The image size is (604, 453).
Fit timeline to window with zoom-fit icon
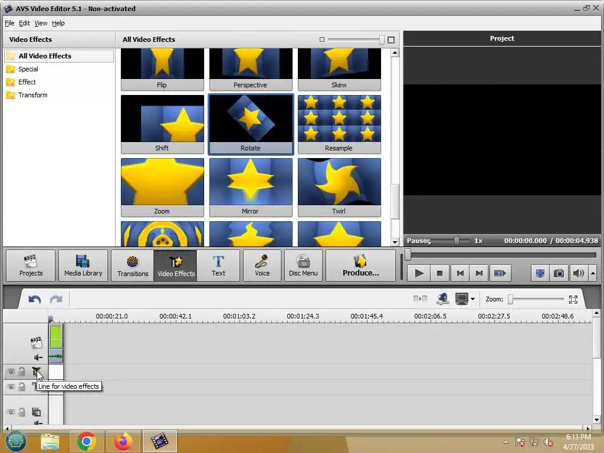click(573, 299)
